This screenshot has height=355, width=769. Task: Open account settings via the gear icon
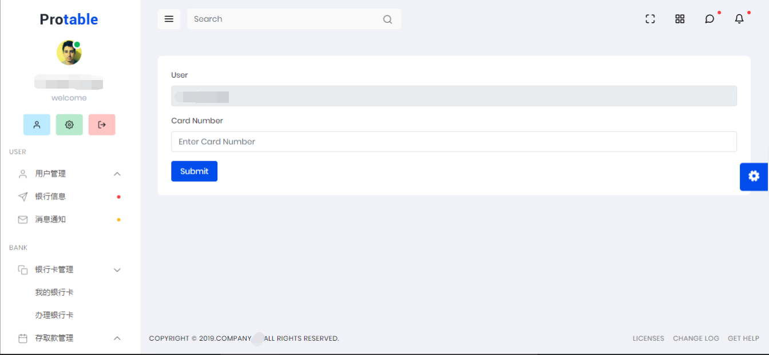[x=69, y=124]
